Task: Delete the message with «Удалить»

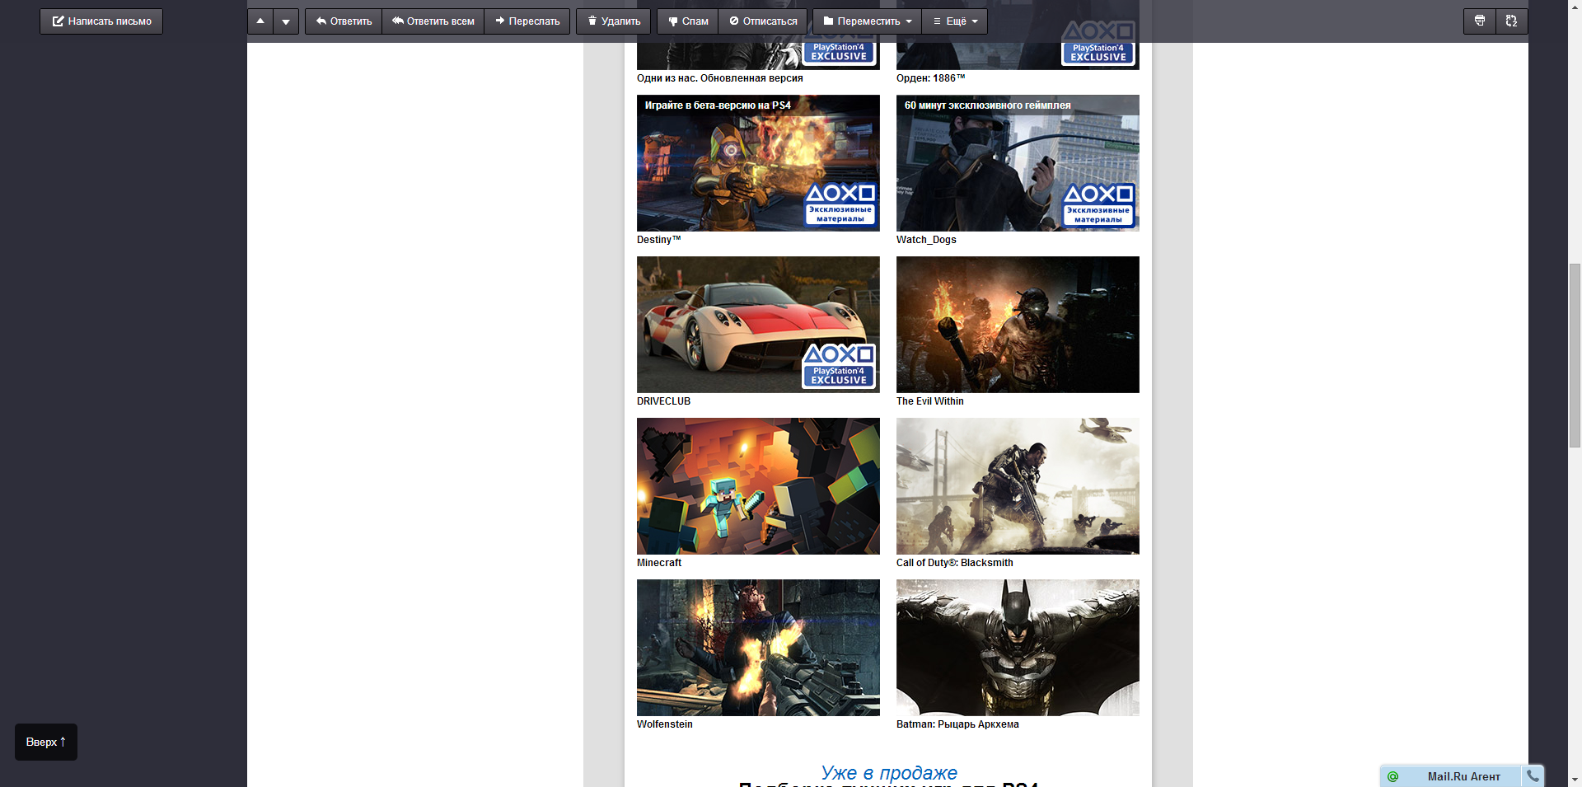Action: (x=614, y=21)
